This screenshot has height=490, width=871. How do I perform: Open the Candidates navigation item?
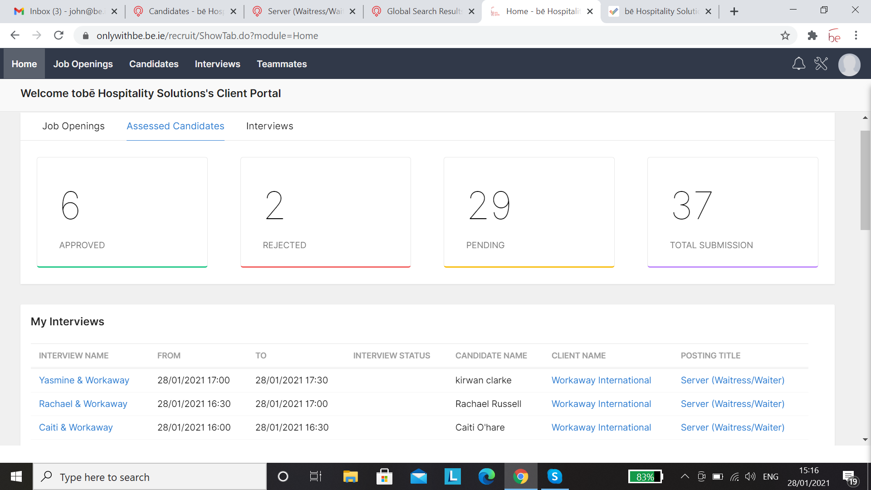154,64
